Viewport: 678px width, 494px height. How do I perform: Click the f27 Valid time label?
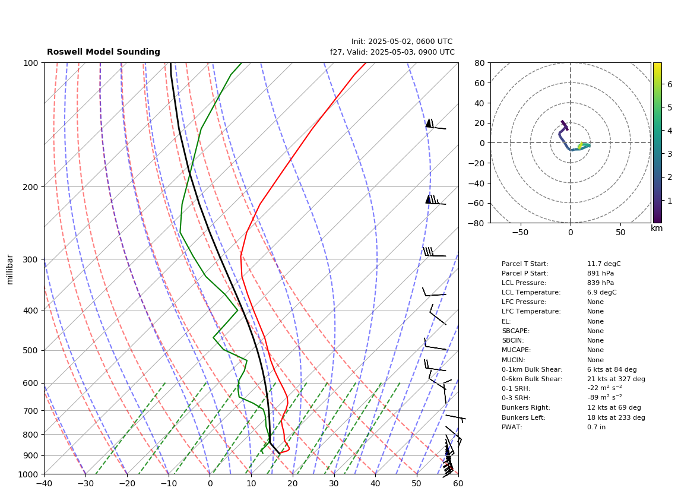click(x=392, y=52)
